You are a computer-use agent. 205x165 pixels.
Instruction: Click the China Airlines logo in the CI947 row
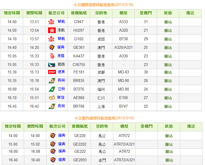coord(51,22)
